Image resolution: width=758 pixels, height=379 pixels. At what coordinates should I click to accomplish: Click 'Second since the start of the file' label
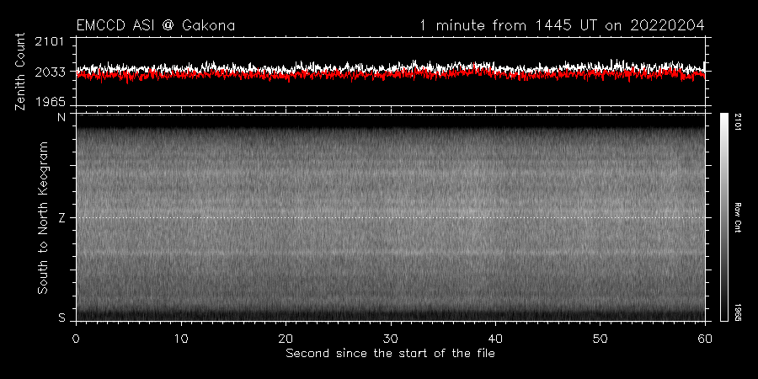pyautogui.click(x=390, y=354)
